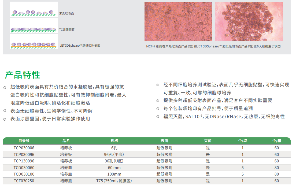Viewport: 296px width, 186px height.
Task: Click the bullet icon before 辐照灭菌
Action: click(x=158, y=117)
